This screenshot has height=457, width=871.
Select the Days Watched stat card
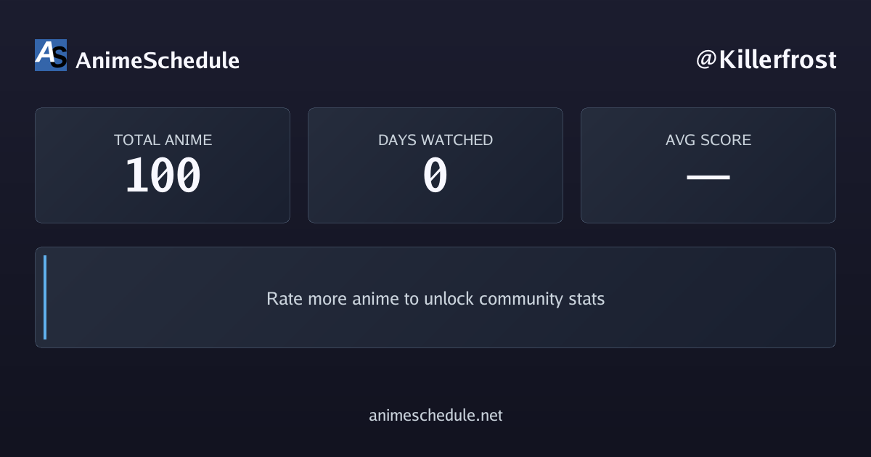click(435, 165)
